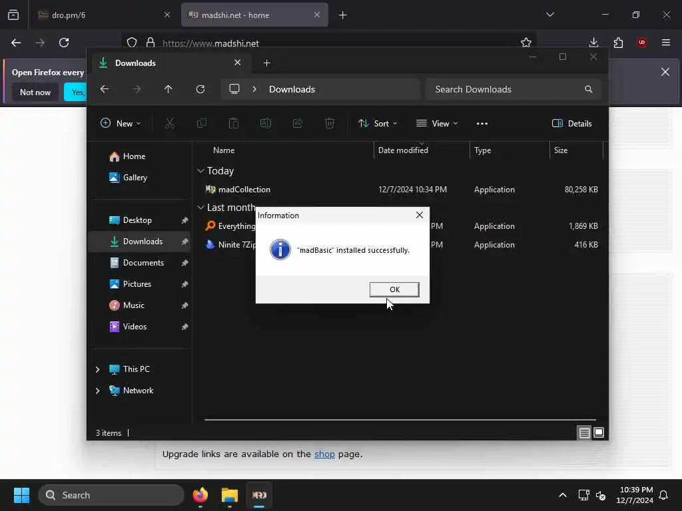This screenshot has width=682, height=511.
Task: Click the magnifier icon in Search Downloads
Action: 589,89
